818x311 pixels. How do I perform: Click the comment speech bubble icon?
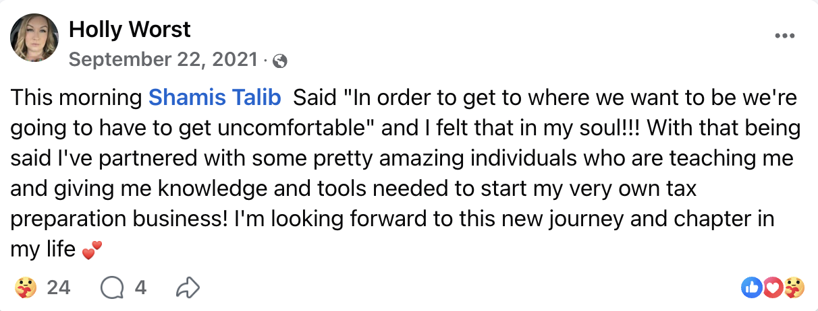[x=112, y=288]
